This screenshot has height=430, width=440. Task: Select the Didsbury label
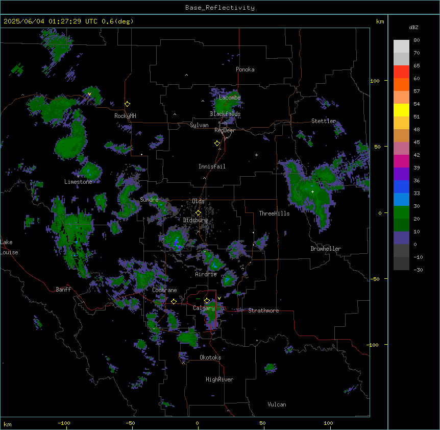[x=195, y=220]
